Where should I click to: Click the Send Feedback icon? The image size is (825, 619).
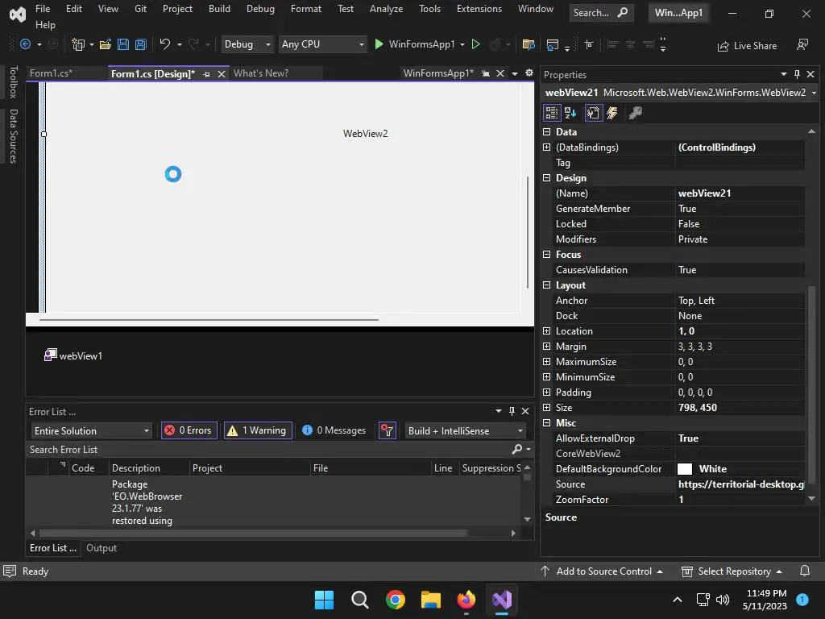[802, 45]
